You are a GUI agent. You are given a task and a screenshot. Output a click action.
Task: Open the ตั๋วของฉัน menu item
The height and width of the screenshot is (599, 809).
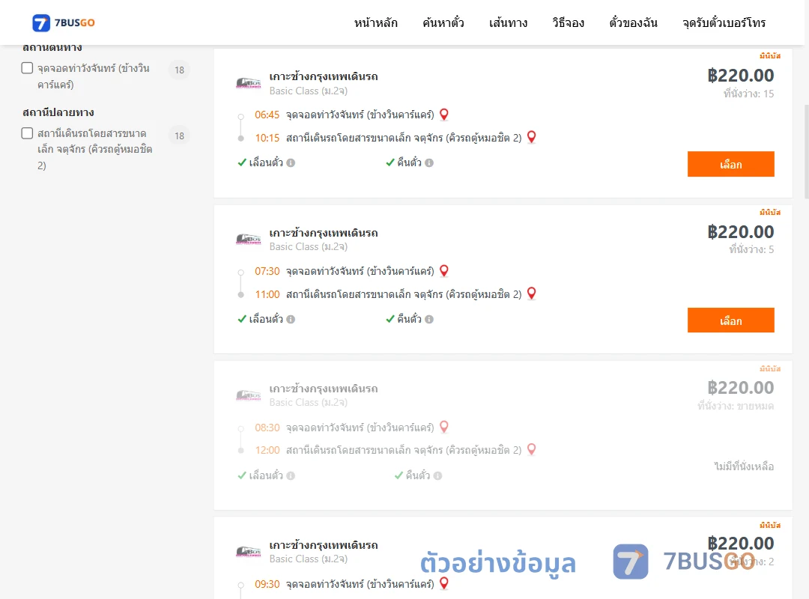point(633,22)
